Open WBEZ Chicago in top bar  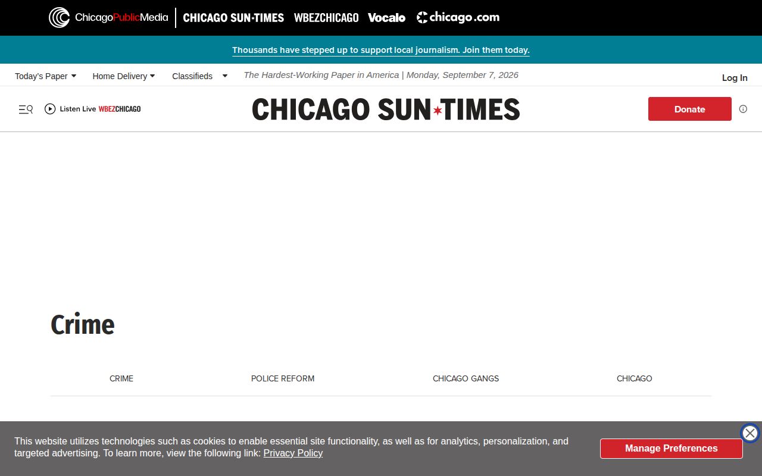(x=326, y=18)
